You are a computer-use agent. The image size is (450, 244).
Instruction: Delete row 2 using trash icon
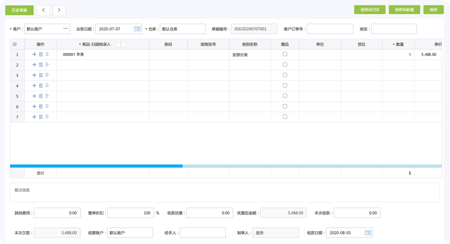(41, 65)
